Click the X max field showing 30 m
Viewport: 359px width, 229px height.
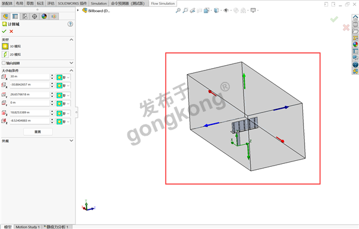[x=29, y=77]
